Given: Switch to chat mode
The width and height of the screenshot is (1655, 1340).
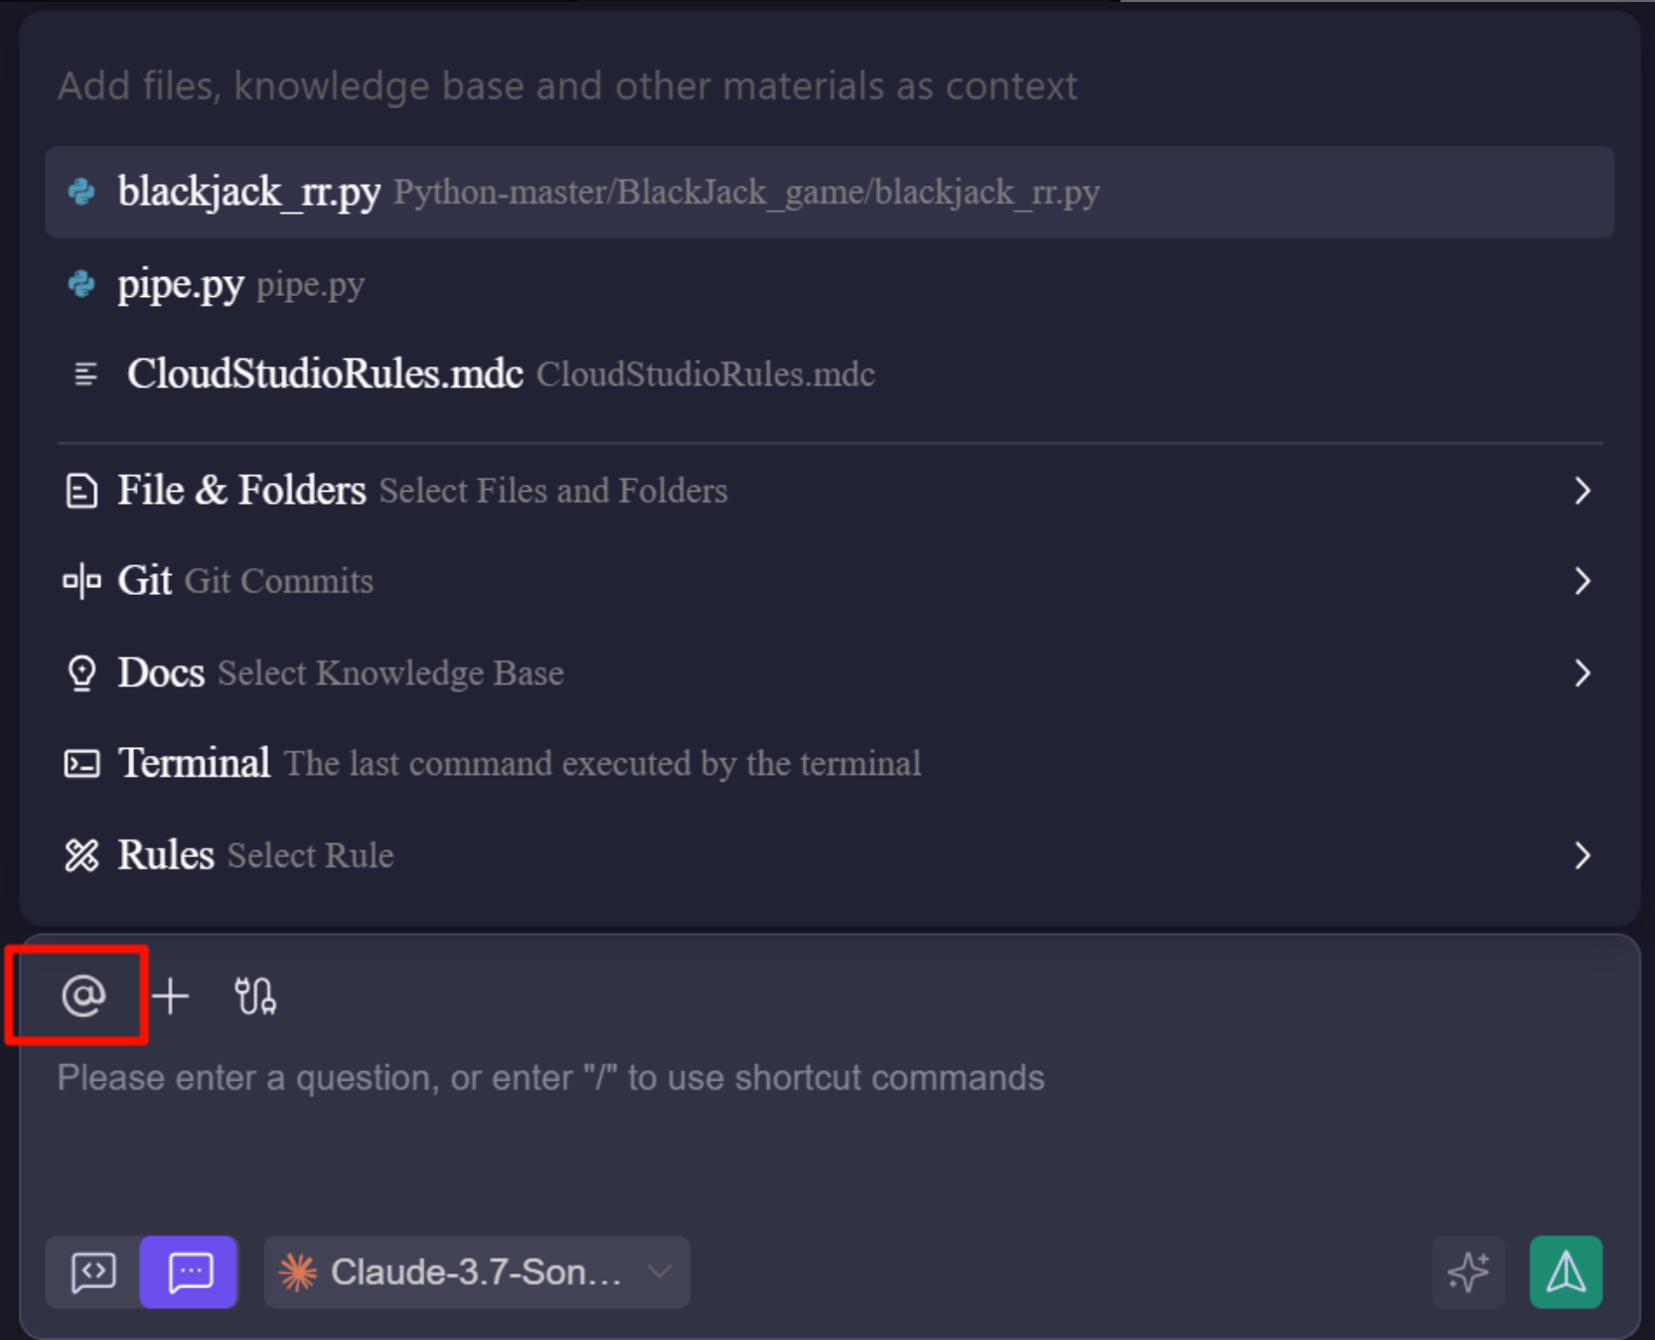Looking at the screenshot, I should (189, 1271).
